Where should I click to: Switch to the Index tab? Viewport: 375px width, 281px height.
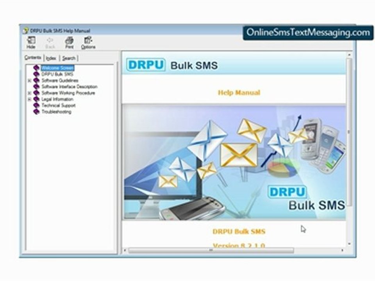point(51,58)
